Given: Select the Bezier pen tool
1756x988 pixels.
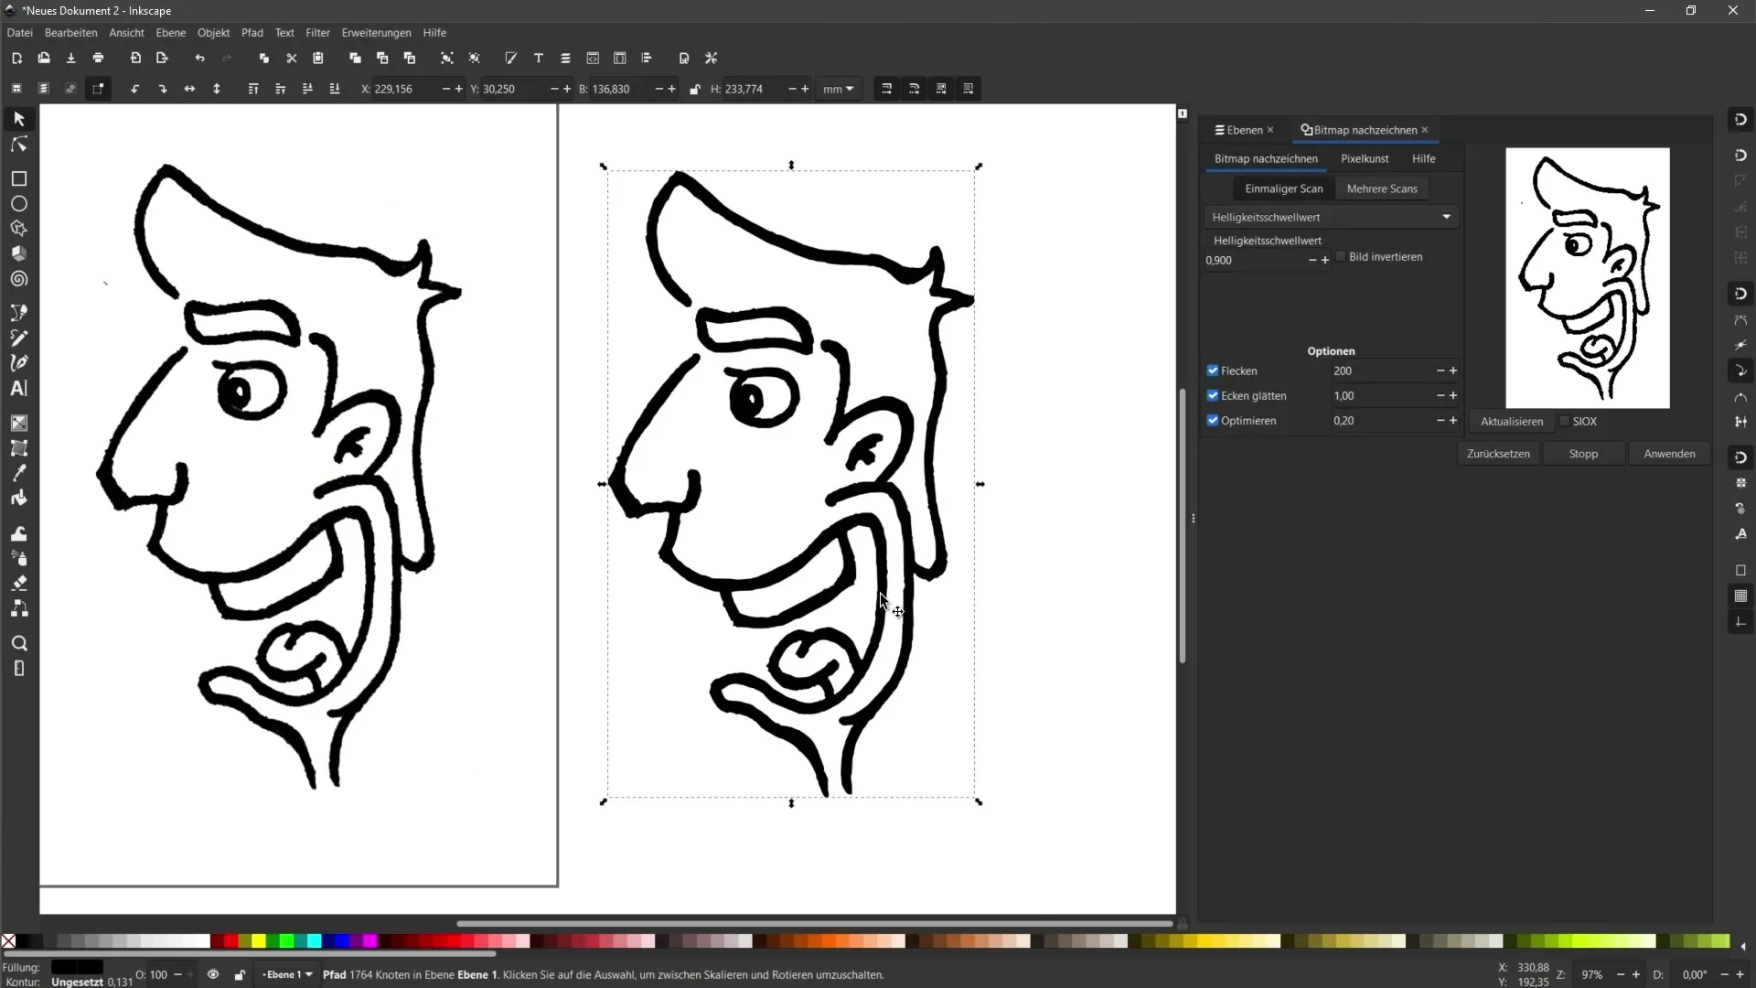Looking at the screenshot, I should point(18,360).
